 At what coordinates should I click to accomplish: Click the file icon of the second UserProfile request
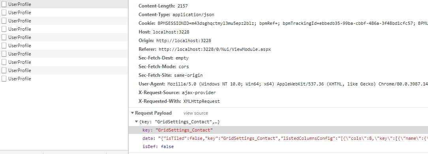(x=4, y=13)
